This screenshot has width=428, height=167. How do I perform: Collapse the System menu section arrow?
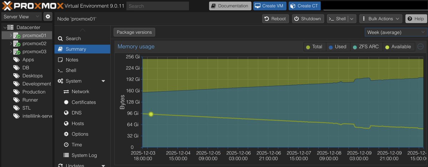pyautogui.click(x=103, y=81)
